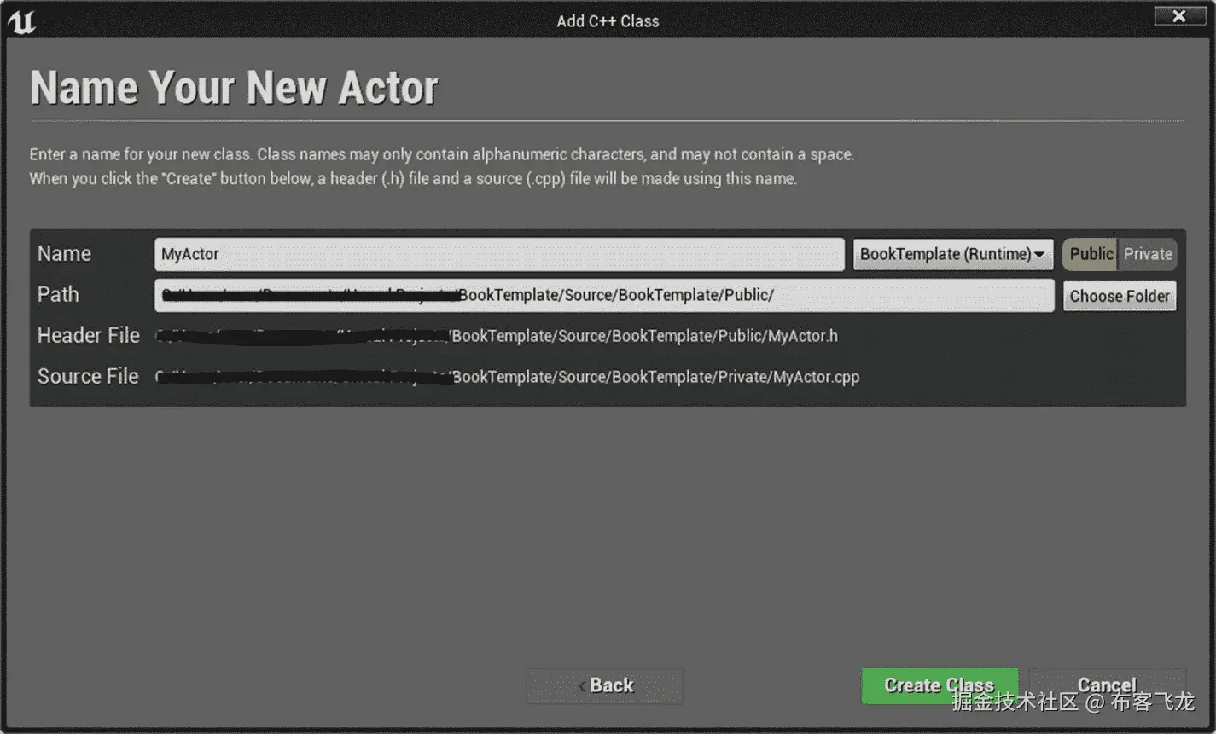This screenshot has width=1216, height=734.
Task: Click the MyActor.cpp source file path
Action: [508, 377]
